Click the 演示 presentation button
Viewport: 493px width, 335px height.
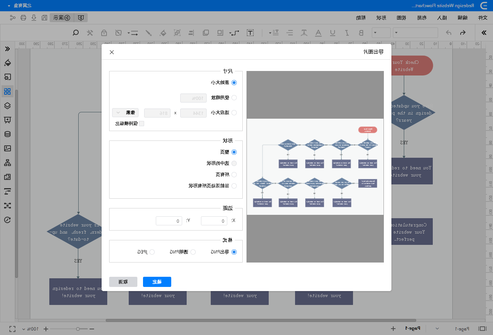pyautogui.click(x=62, y=18)
